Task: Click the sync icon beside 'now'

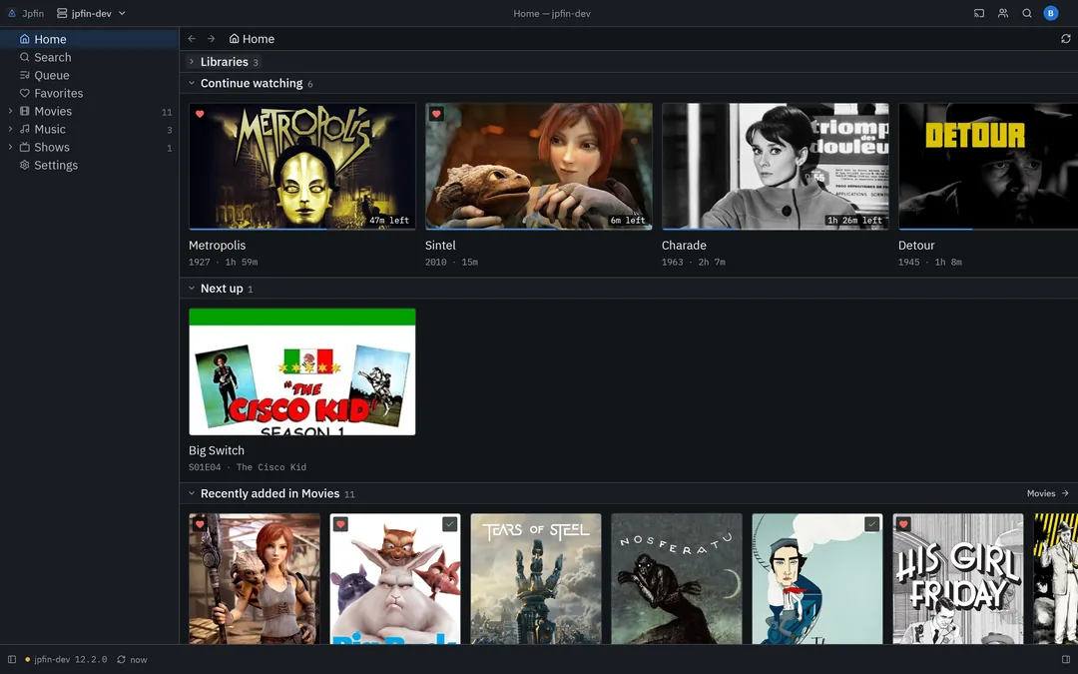Action: pyautogui.click(x=121, y=660)
